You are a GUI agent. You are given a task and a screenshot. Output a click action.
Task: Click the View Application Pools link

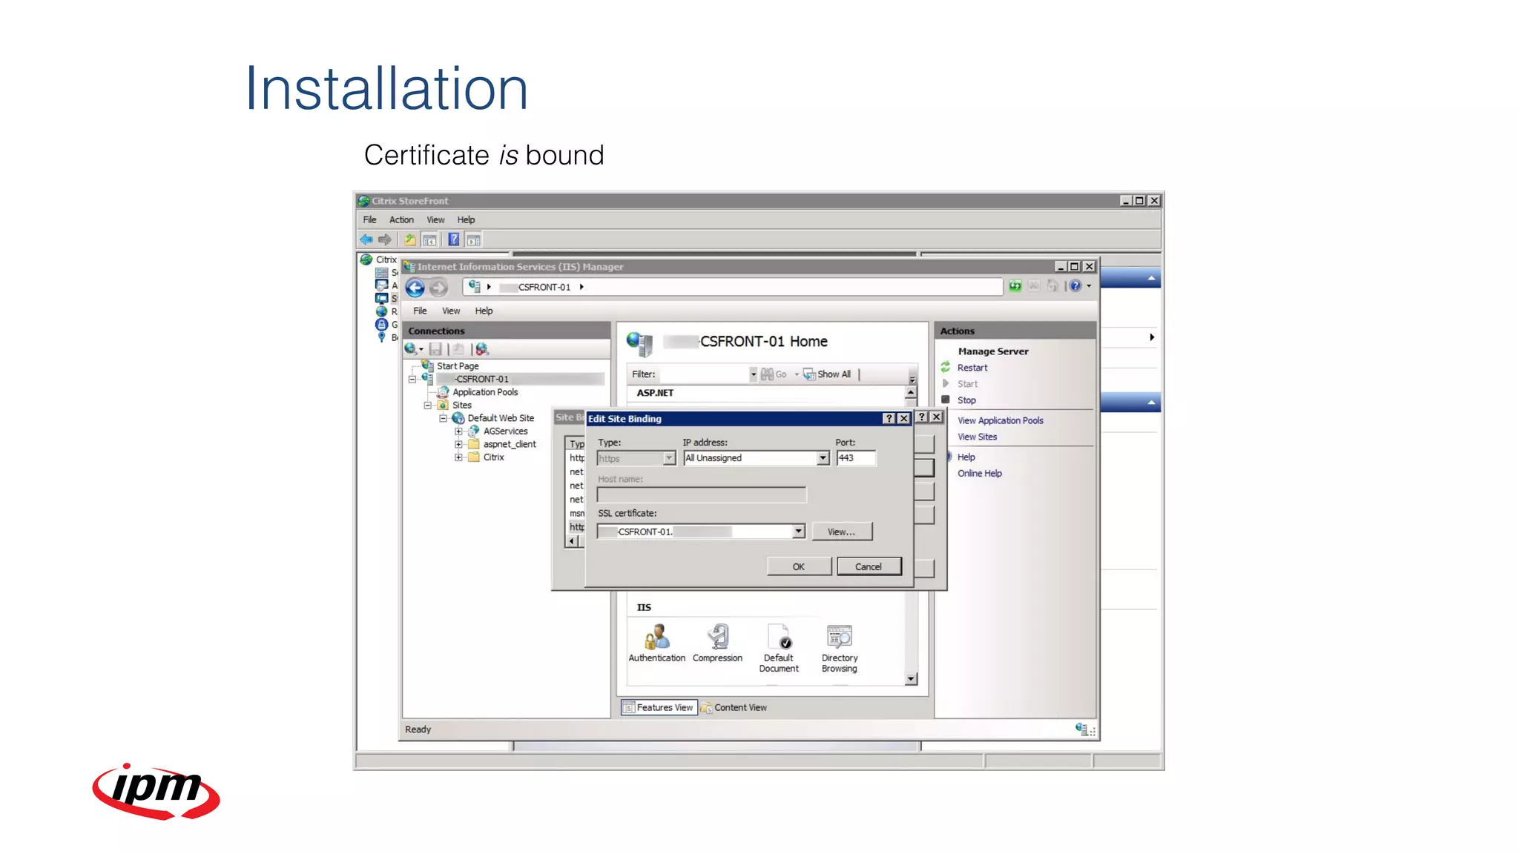1001,420
